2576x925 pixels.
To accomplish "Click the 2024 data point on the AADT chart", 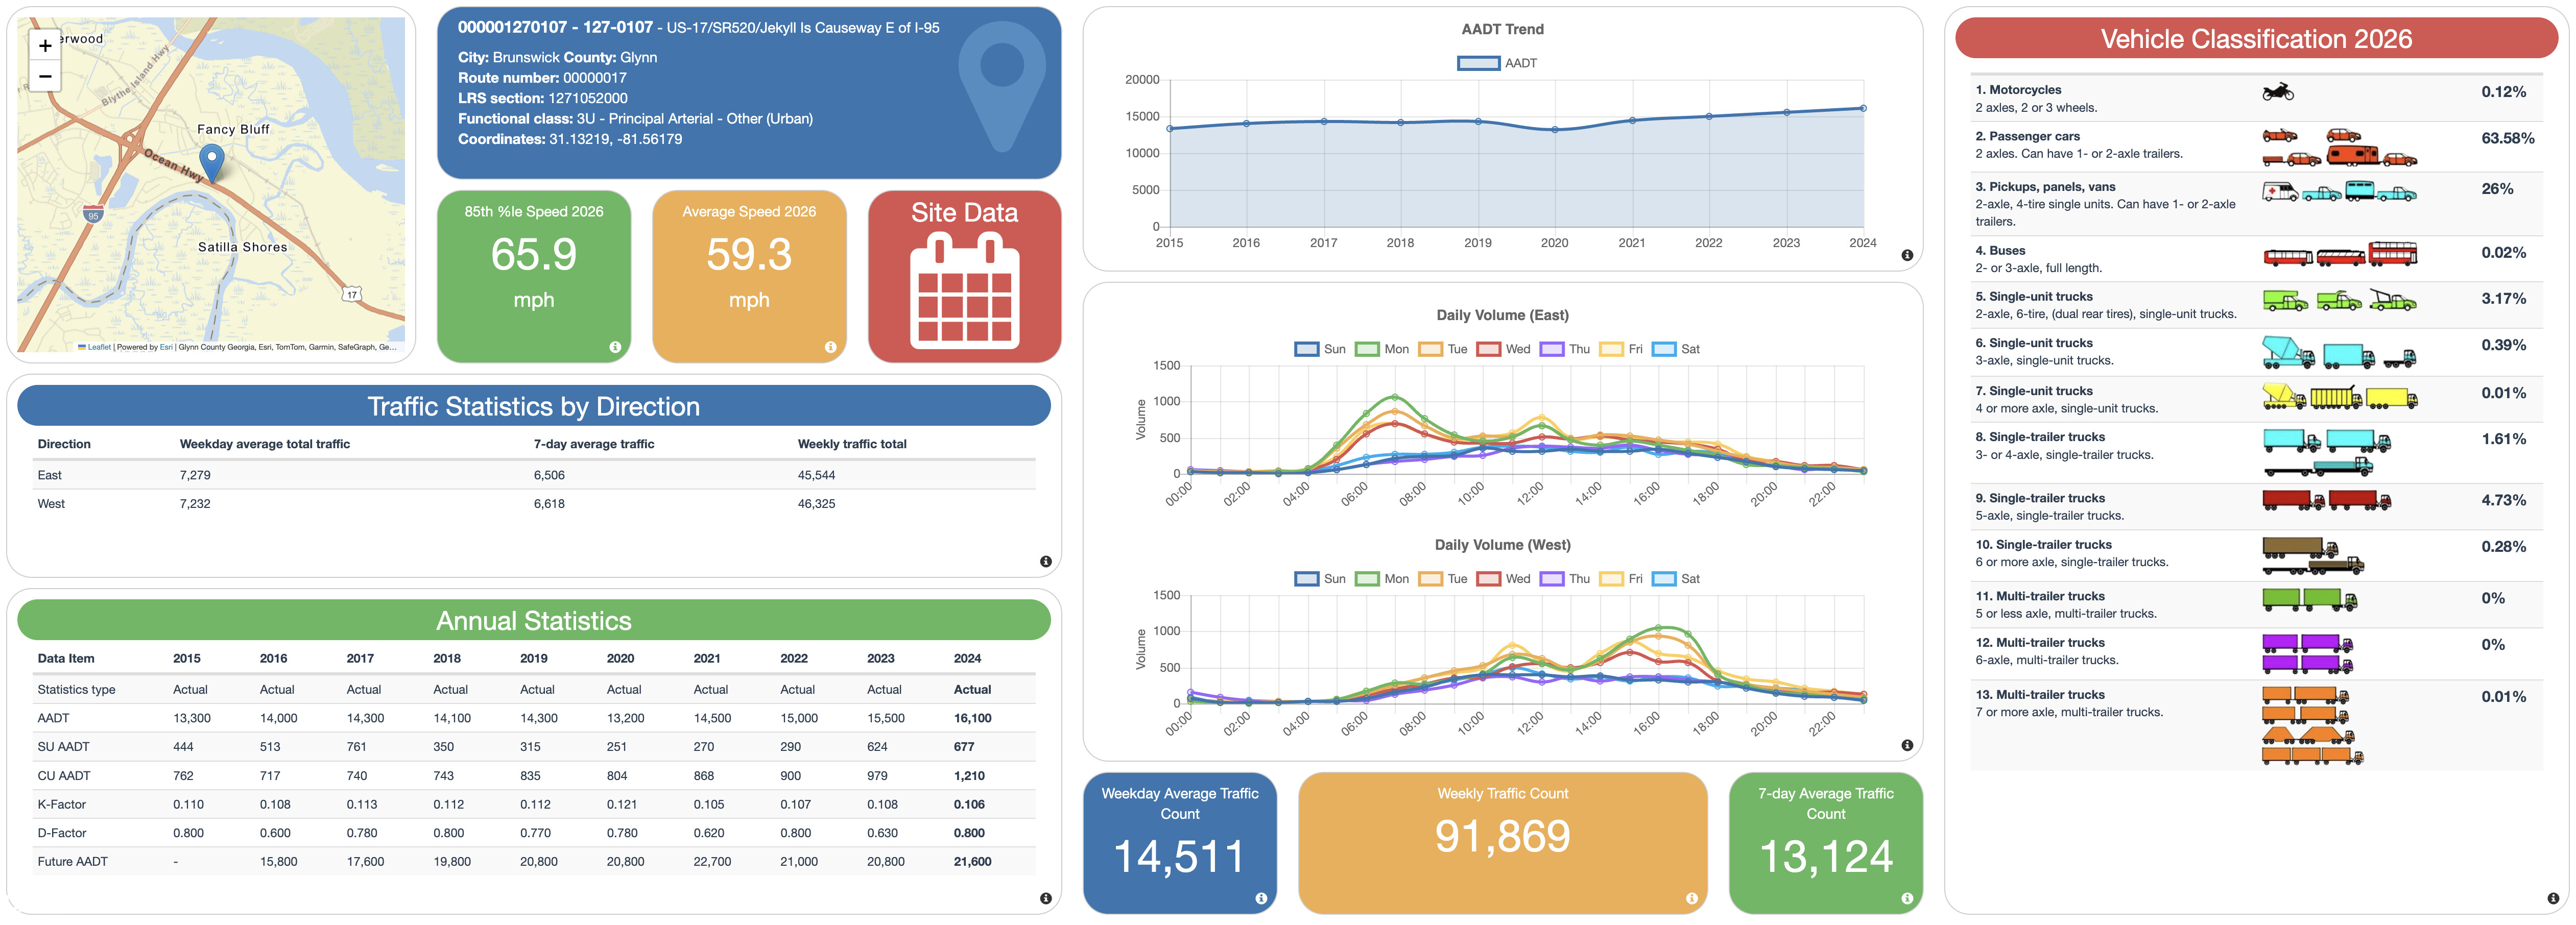I will point(1862,108).
